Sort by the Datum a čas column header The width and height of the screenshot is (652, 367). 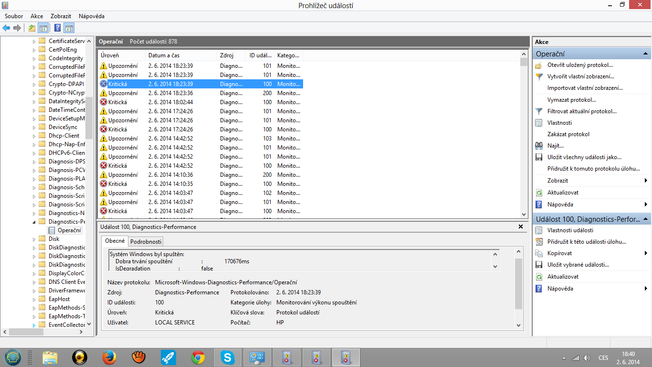pos(181,55)
